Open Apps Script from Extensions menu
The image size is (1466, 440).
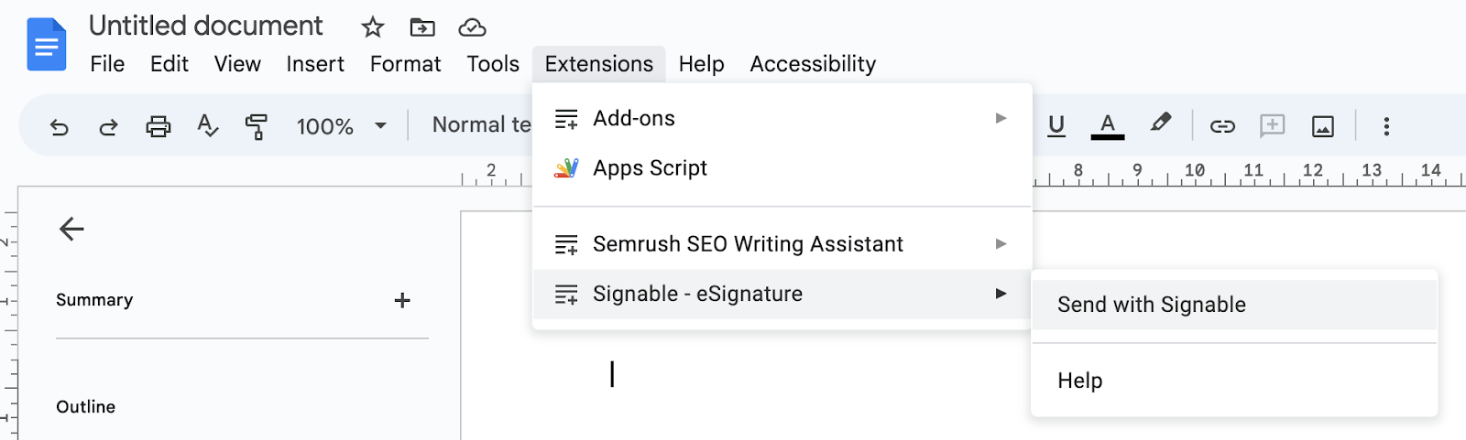coord(650,168)
